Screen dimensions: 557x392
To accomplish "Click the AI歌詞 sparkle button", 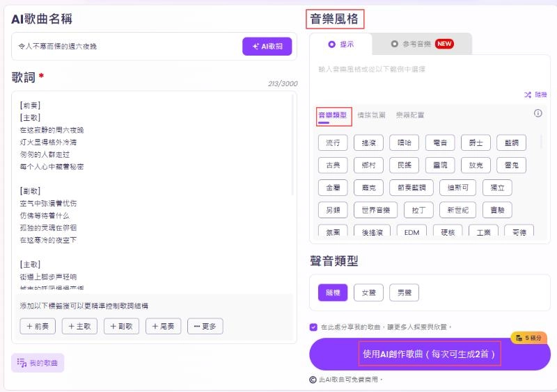I will [x=267, y=46].
